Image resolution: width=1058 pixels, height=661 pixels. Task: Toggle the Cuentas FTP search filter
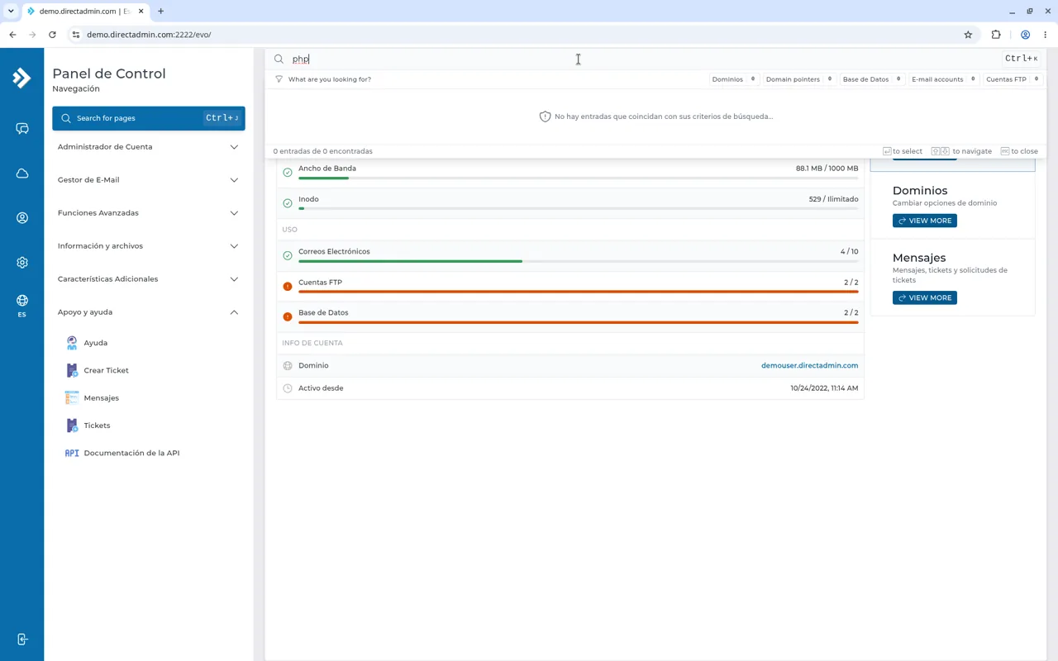coord(1013,79)
